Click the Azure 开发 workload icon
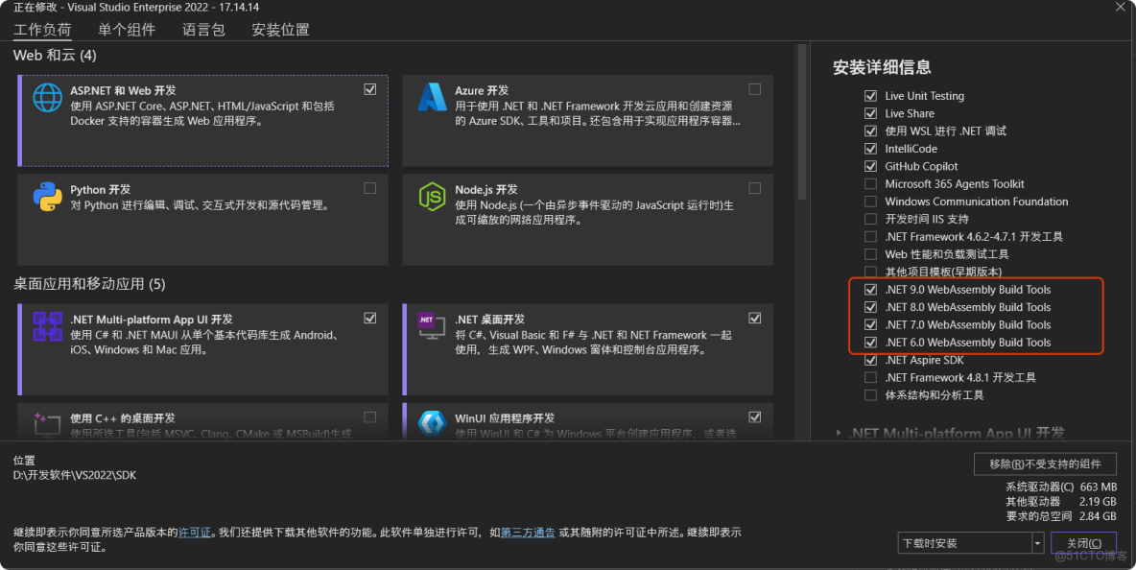The width and height of the screenshot is (1136, 570). [431, 96]
